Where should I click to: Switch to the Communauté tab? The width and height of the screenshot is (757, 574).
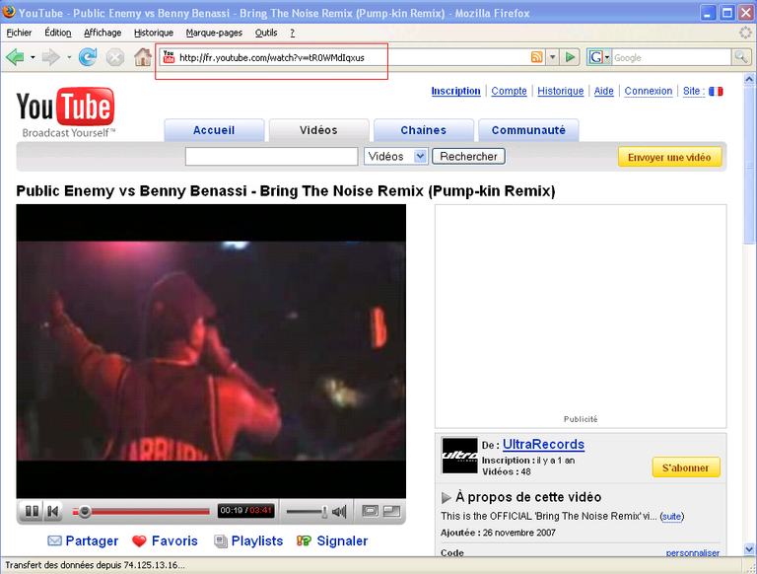(528, 130)
